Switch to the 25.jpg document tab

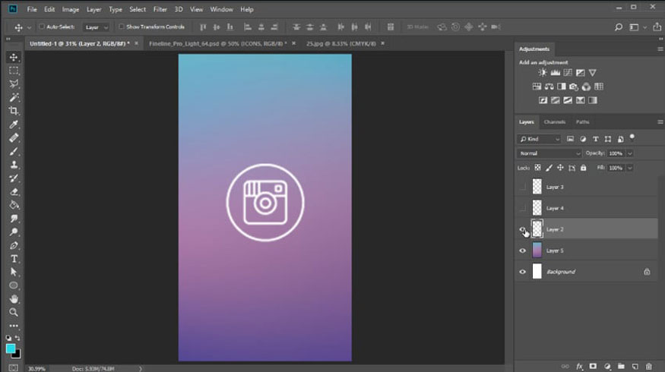click(x=340, y=43)
